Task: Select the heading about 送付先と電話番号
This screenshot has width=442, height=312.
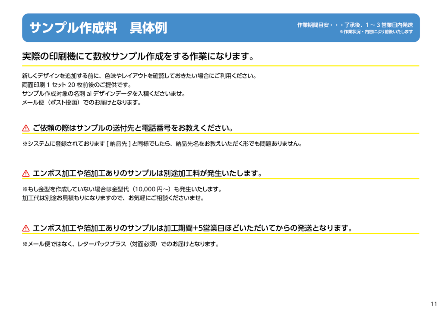Action: tap(133, 128)
